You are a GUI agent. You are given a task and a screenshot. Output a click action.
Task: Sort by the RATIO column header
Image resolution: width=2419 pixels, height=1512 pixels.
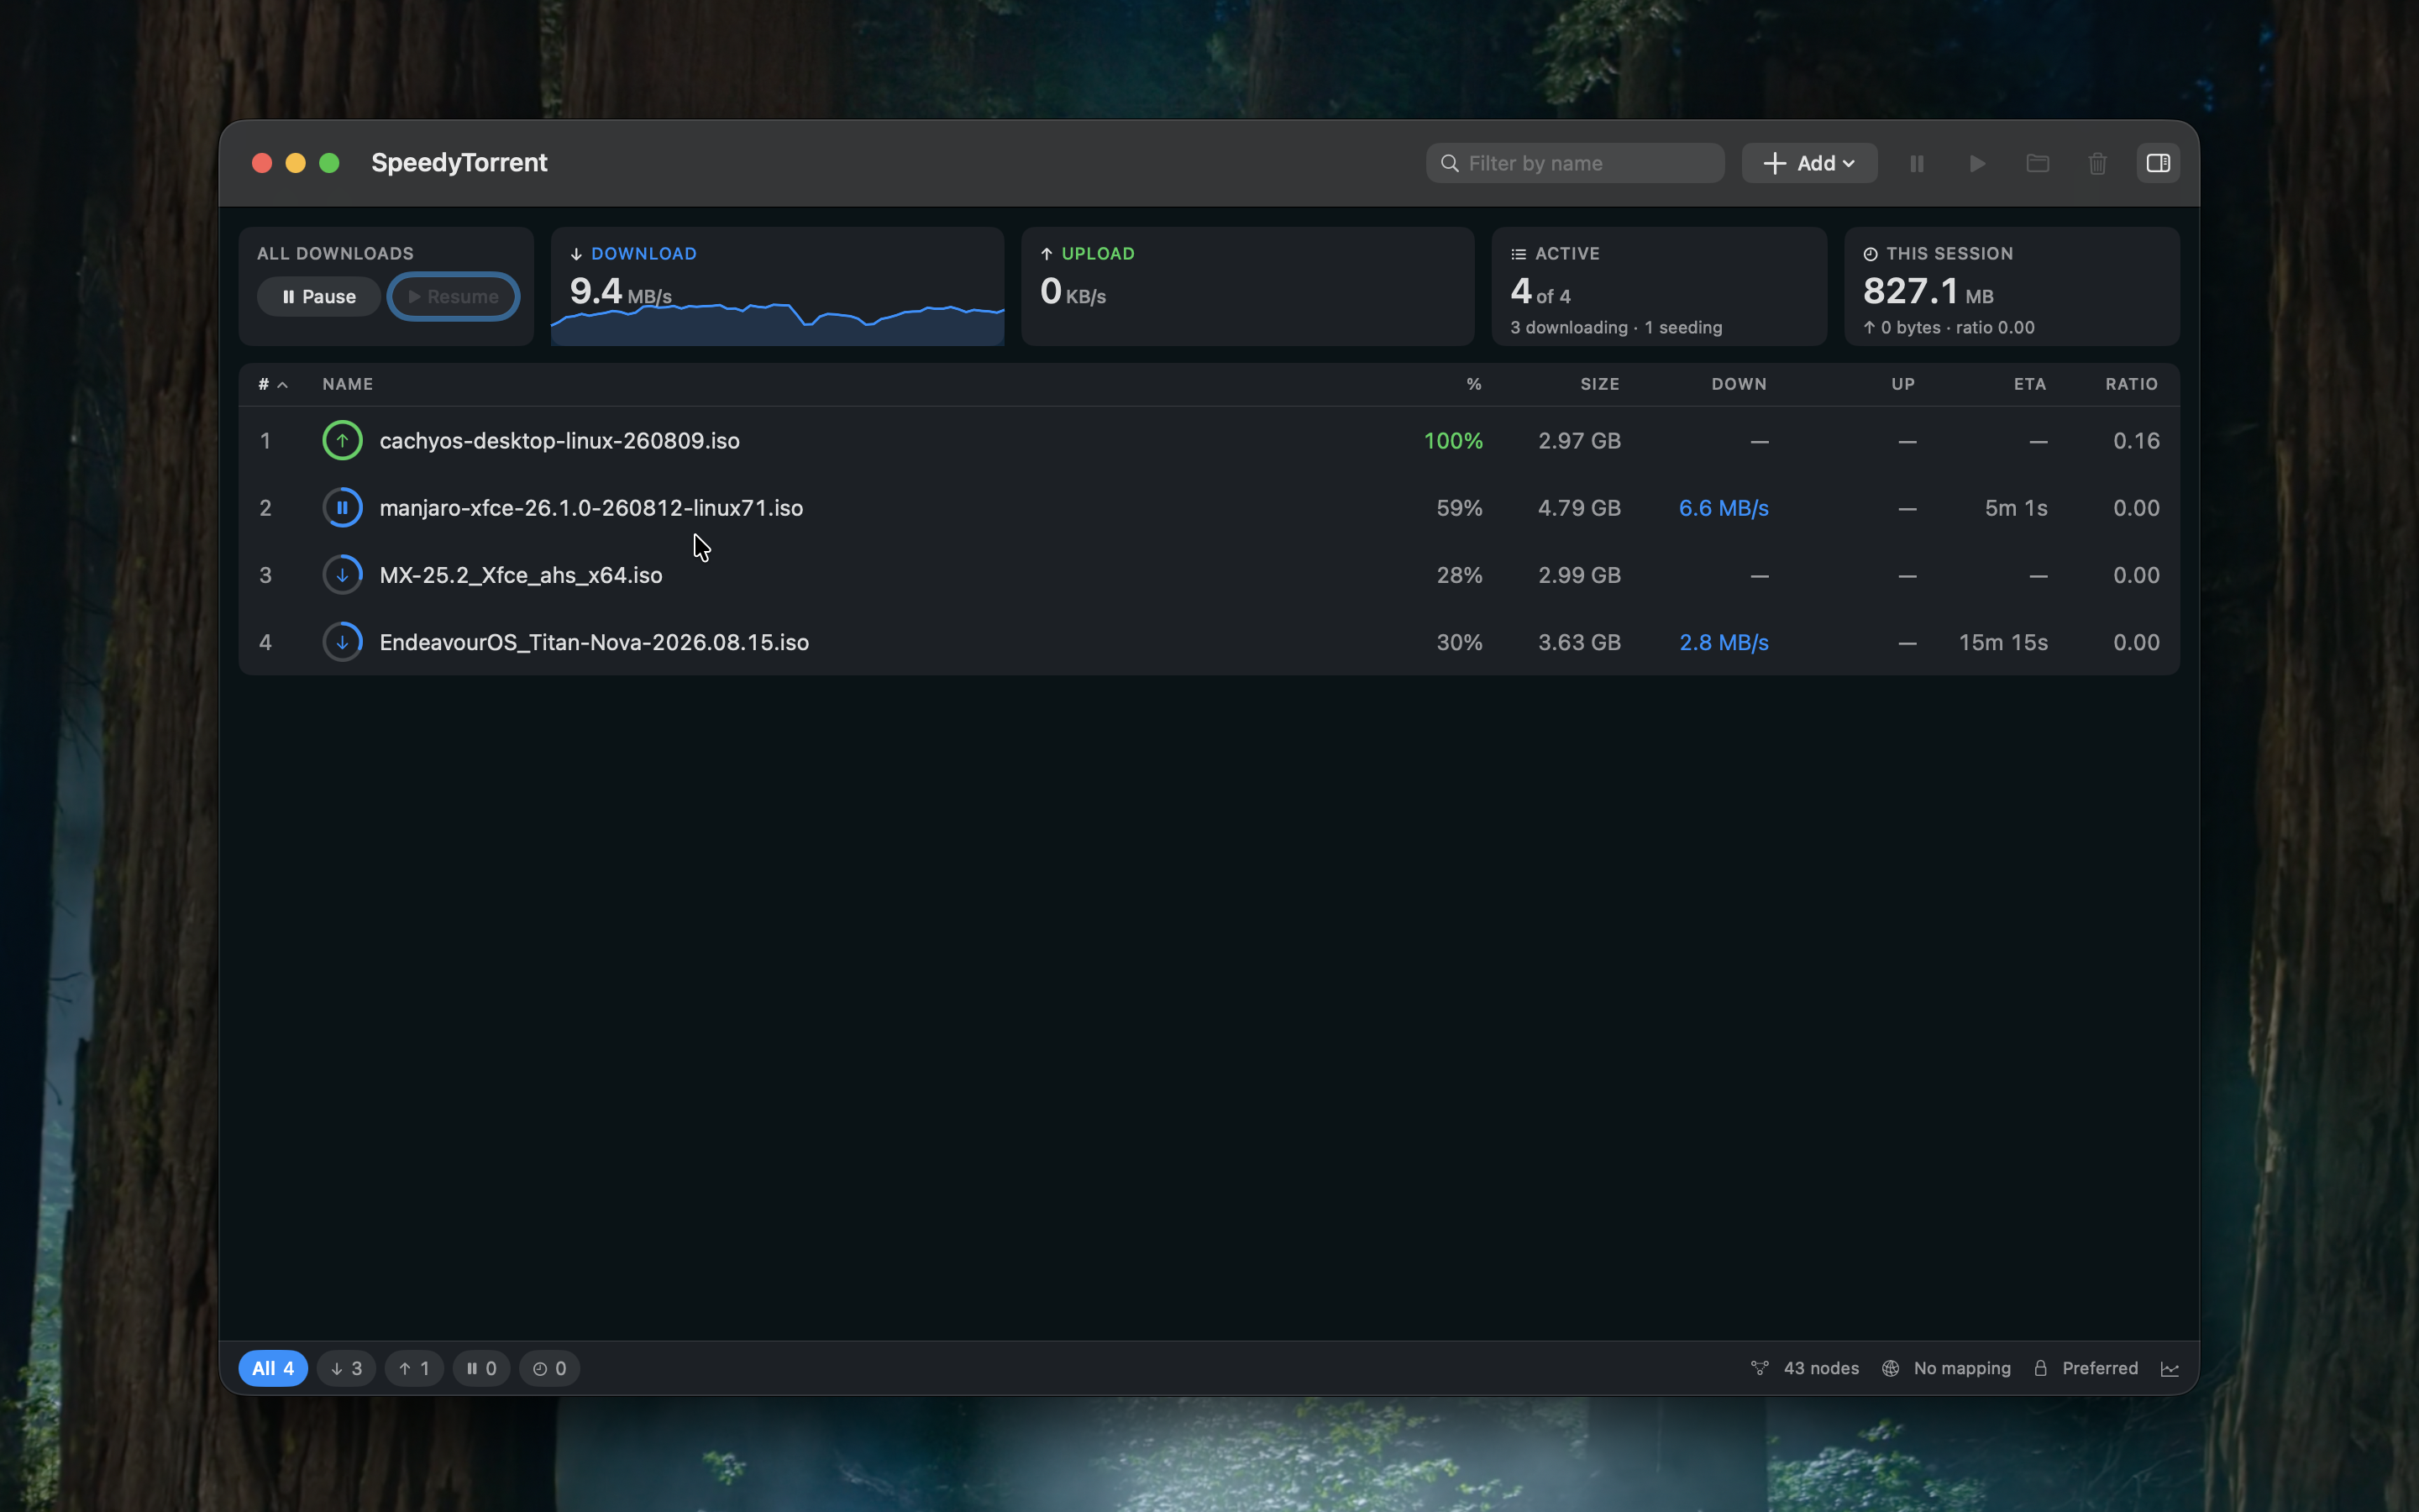[x=2131, y=384]
